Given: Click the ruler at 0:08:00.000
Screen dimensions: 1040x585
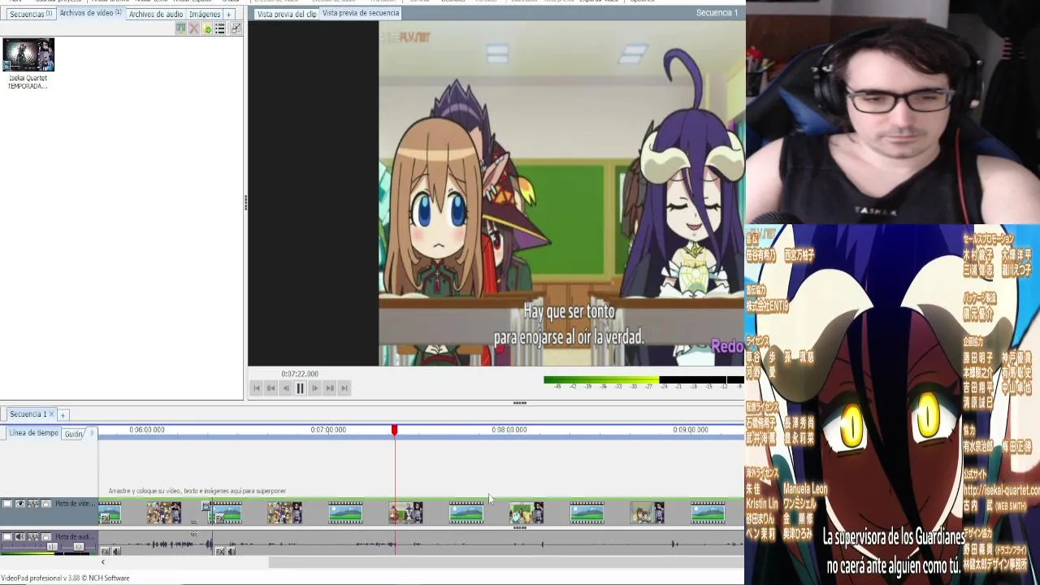Looking at the screenshot, I should point(509,430).
